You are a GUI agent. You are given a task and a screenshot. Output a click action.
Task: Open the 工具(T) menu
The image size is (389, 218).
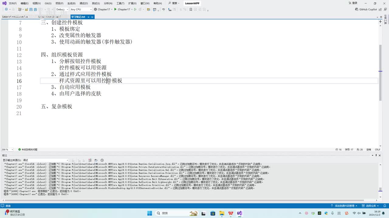coord(120,3)
